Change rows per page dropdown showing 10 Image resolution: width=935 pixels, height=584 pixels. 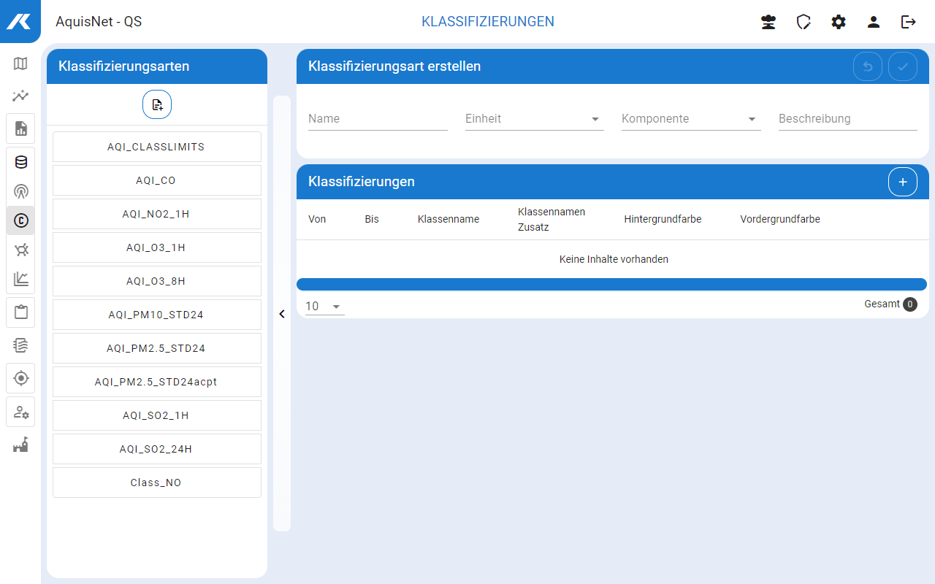click(x=324, y=307)
